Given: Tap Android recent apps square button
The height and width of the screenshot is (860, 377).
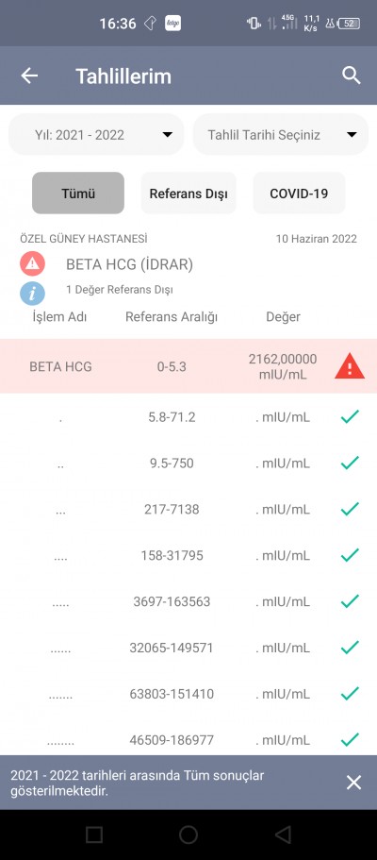Looking at the screenshot, I should [x=94, y=835].
